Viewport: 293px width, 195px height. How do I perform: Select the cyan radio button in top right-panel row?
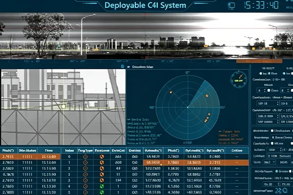click(284, 74)
